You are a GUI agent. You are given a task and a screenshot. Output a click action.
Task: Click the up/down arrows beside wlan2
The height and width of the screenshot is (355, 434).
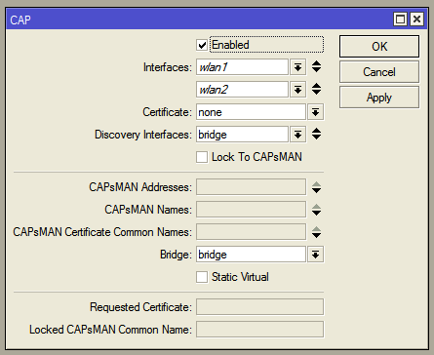(316, 89)
